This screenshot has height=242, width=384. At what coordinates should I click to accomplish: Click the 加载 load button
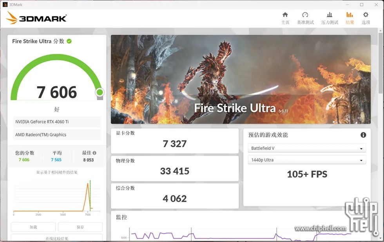pyautogui.click(x=33, y=227)
